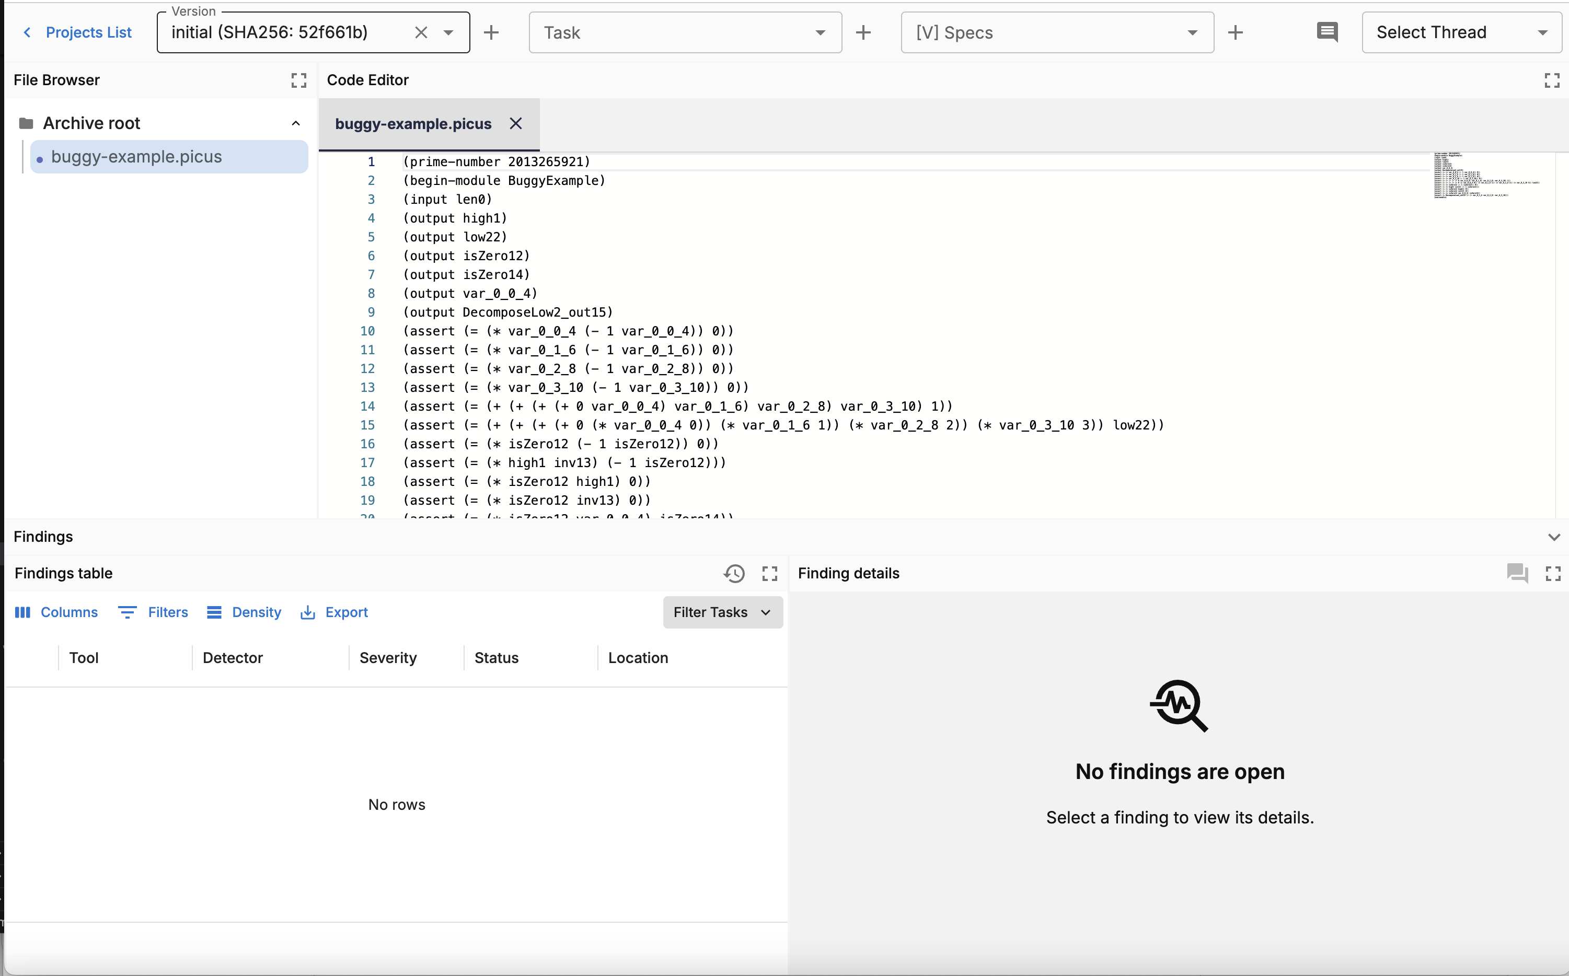Collapse the Findings section chevron

tap(1553, 537)
